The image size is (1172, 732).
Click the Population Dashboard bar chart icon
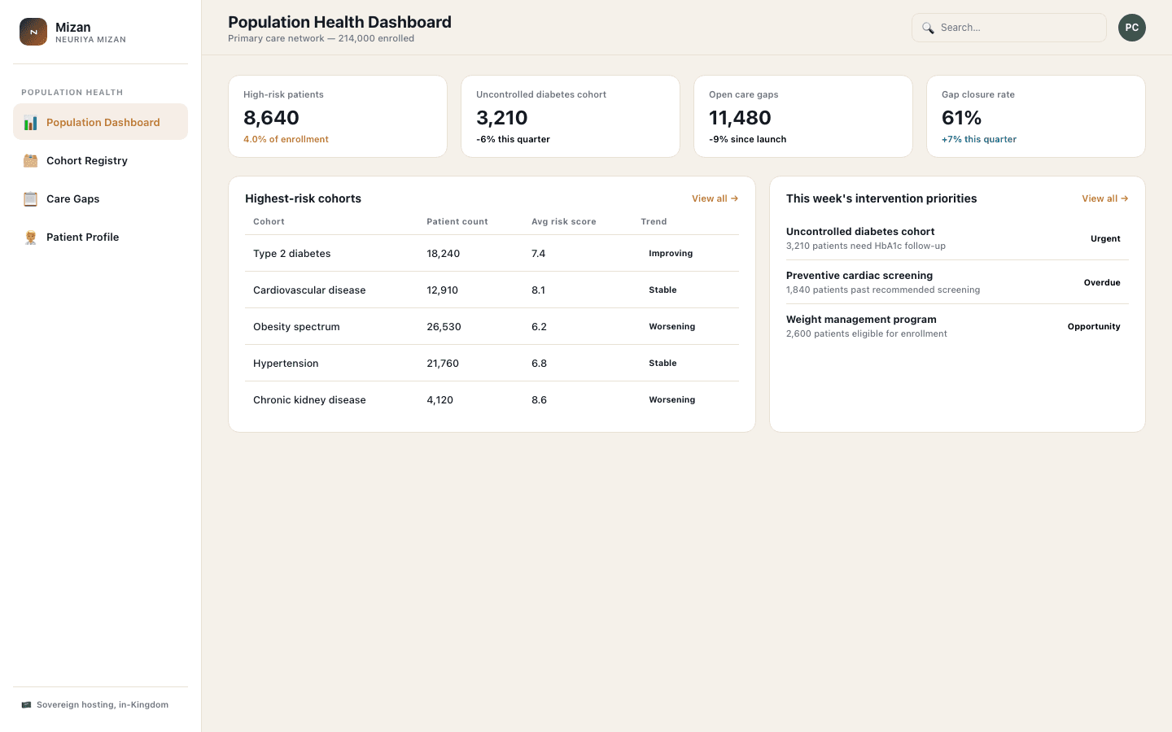point(30,123)
